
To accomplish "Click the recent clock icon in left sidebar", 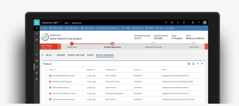I will click(37, 34).
